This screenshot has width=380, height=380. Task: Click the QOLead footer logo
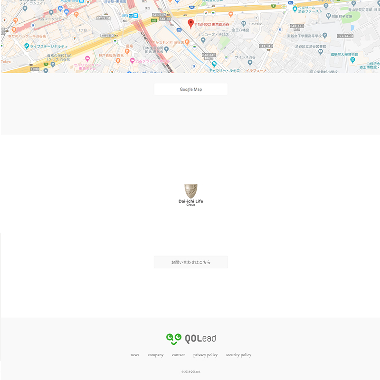click(x=191, y=339)
